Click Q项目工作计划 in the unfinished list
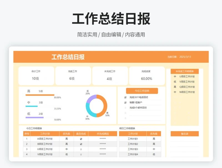Viewport: 222px width, 168px height. click(x=187, y=87)
